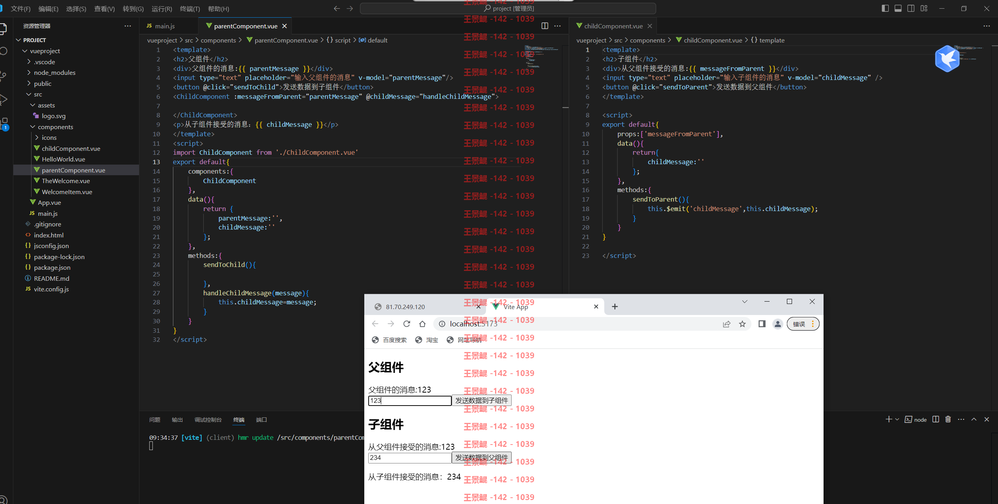Open the 运行(R) menu
Screen dimensions: 998x504
(162, 9)
